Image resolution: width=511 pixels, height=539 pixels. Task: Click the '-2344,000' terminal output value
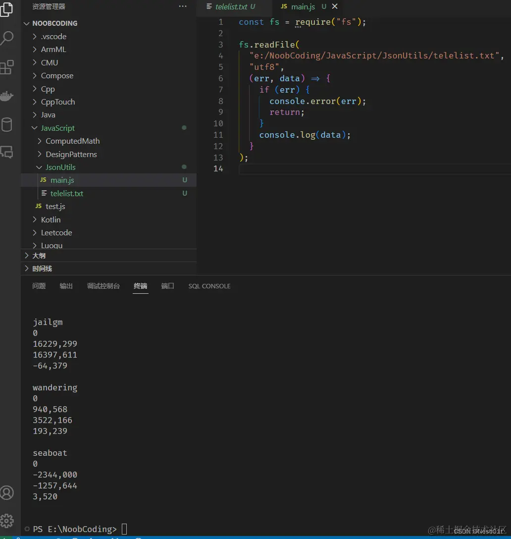pyautogui.click(x=55, y=475)
